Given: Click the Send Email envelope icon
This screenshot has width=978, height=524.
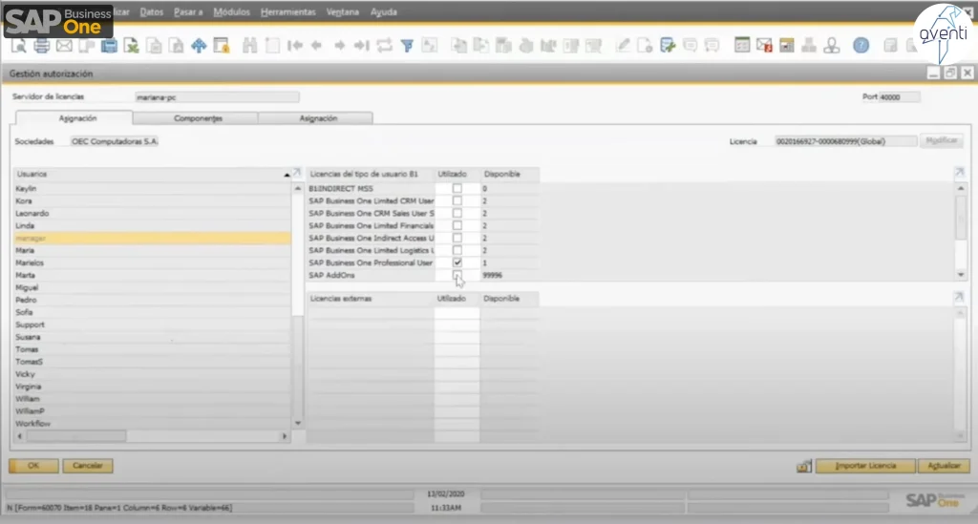Looking at the screenshot, I should click(x=64, y=46).
